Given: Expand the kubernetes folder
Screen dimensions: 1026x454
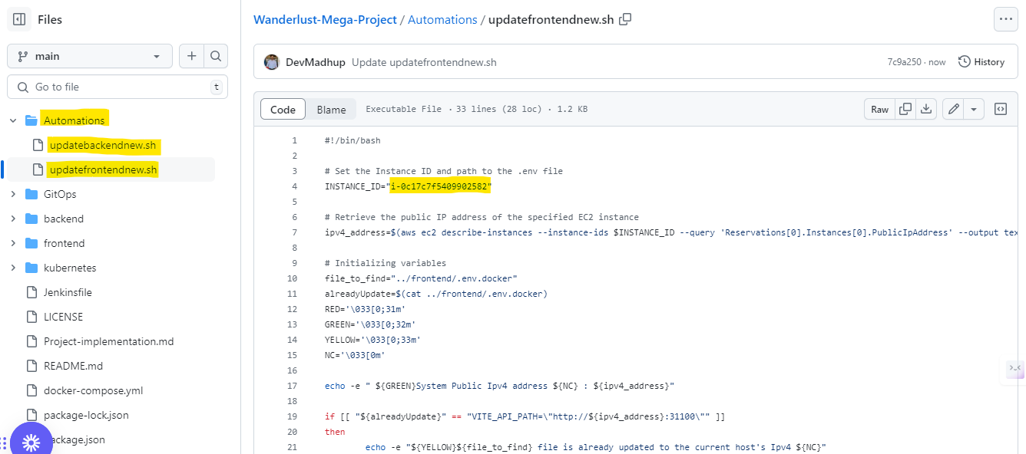Looking at the screenshot, I should tap(13, 268).
